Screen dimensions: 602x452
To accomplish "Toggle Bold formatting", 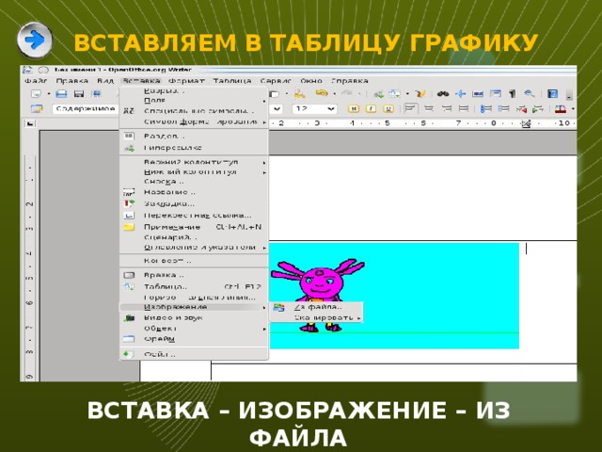I will point(354,109).
